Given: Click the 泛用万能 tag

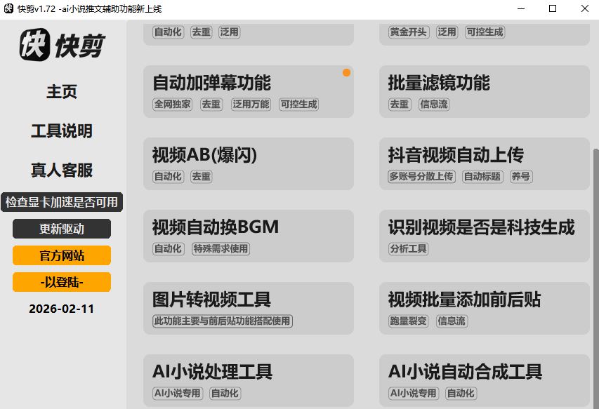Looking at the screenshot, I should pyautogui.click(x=251, y=104).
